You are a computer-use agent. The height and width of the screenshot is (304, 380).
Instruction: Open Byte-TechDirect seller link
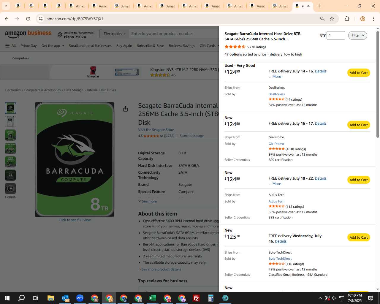click(x=280, y=259)
